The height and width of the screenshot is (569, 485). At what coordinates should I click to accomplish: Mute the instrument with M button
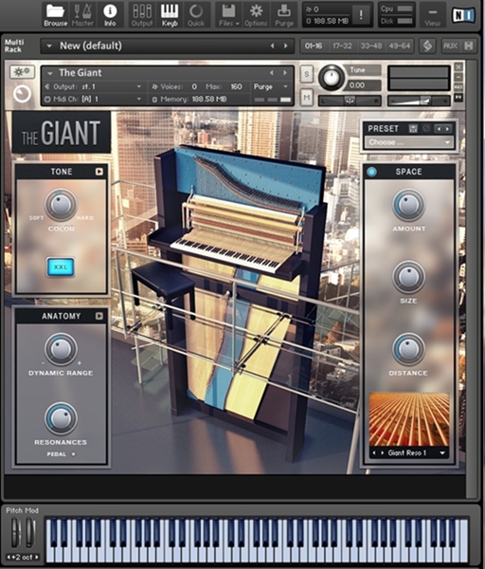coord(307,98)
